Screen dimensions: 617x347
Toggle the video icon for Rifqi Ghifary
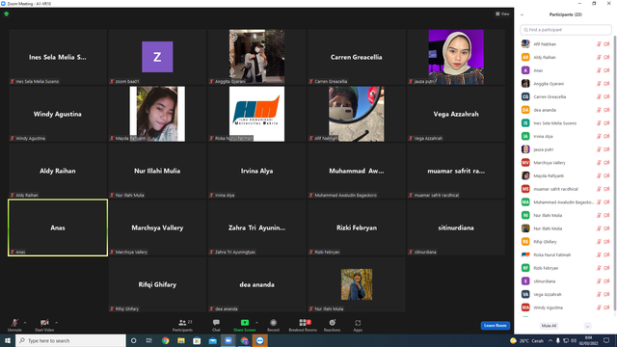click(606, 242)
